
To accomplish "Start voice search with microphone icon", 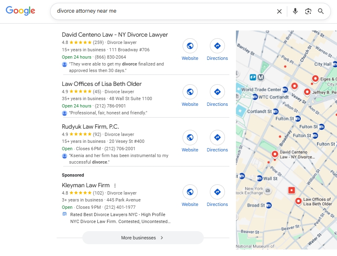I will (x=295, y=11).
